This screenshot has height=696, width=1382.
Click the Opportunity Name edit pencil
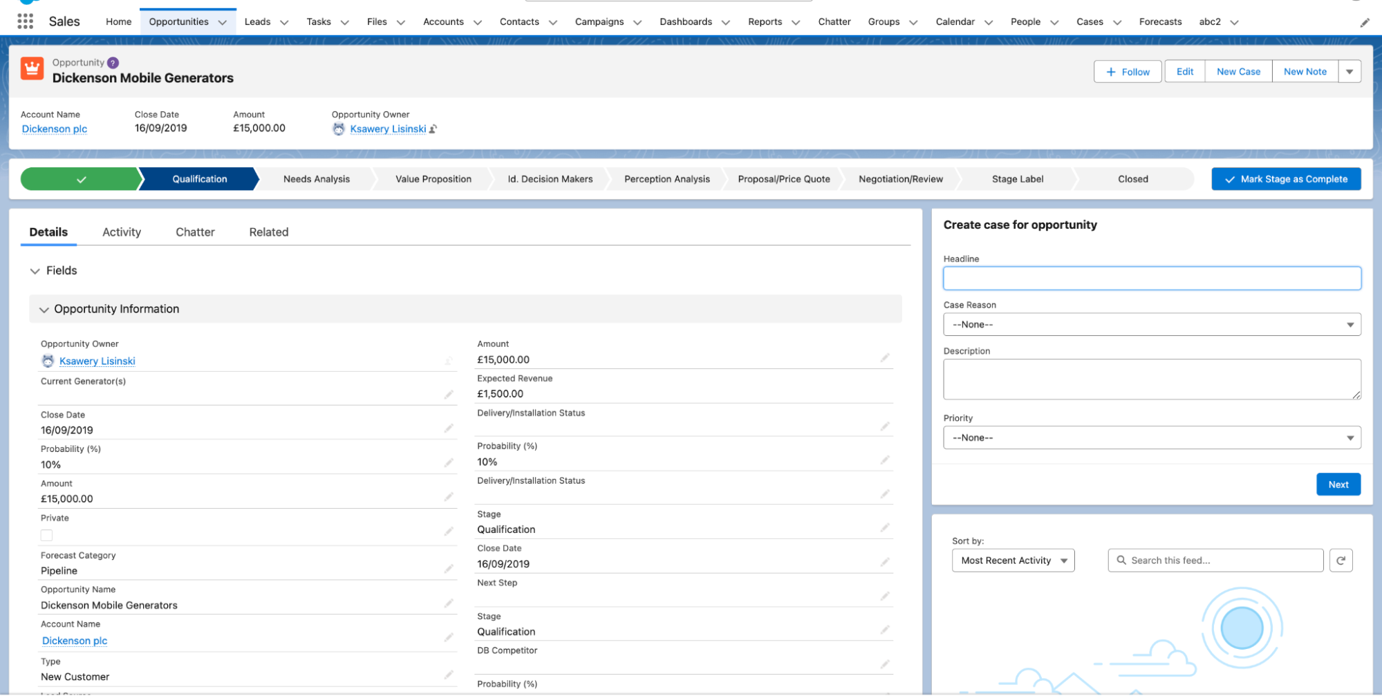(x=449, y=603)
